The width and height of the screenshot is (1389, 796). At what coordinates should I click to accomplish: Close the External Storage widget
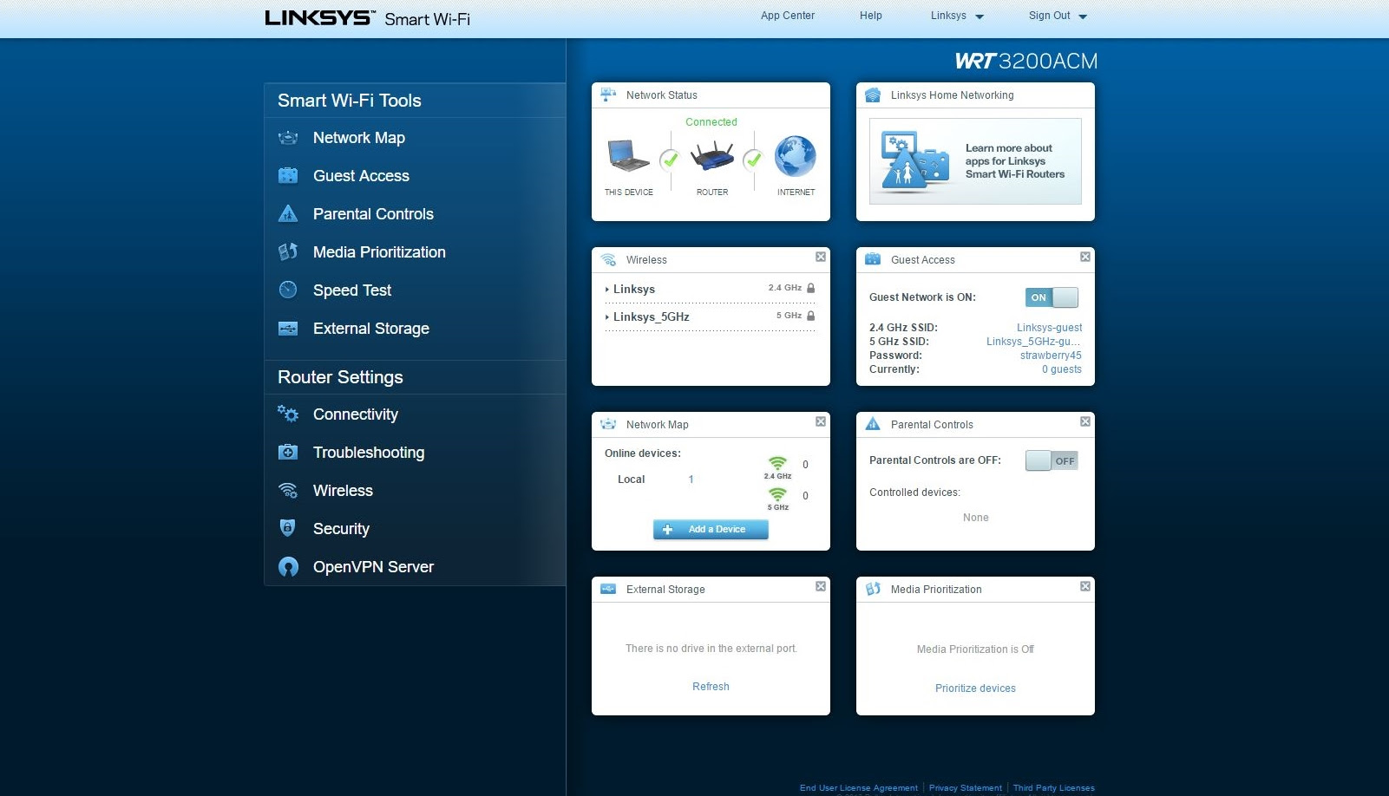click(x=820, y=586)
